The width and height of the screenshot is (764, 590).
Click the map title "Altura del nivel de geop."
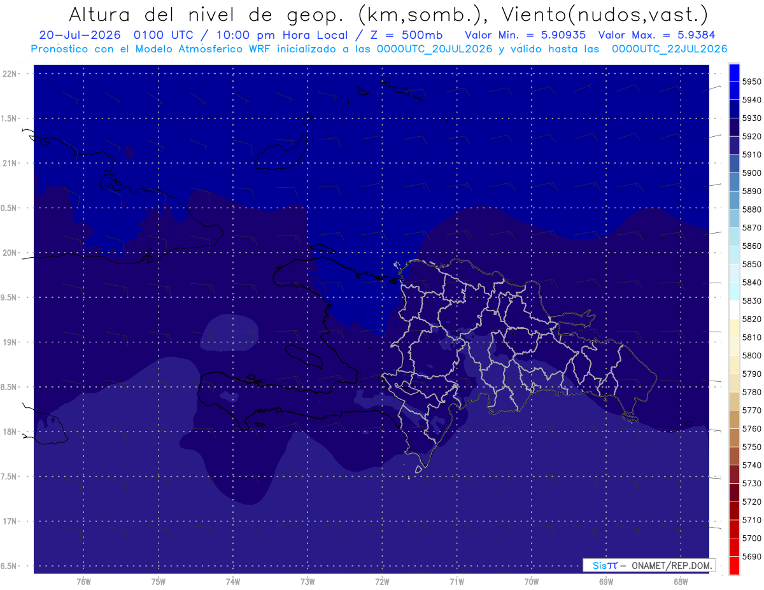point(206,14)
